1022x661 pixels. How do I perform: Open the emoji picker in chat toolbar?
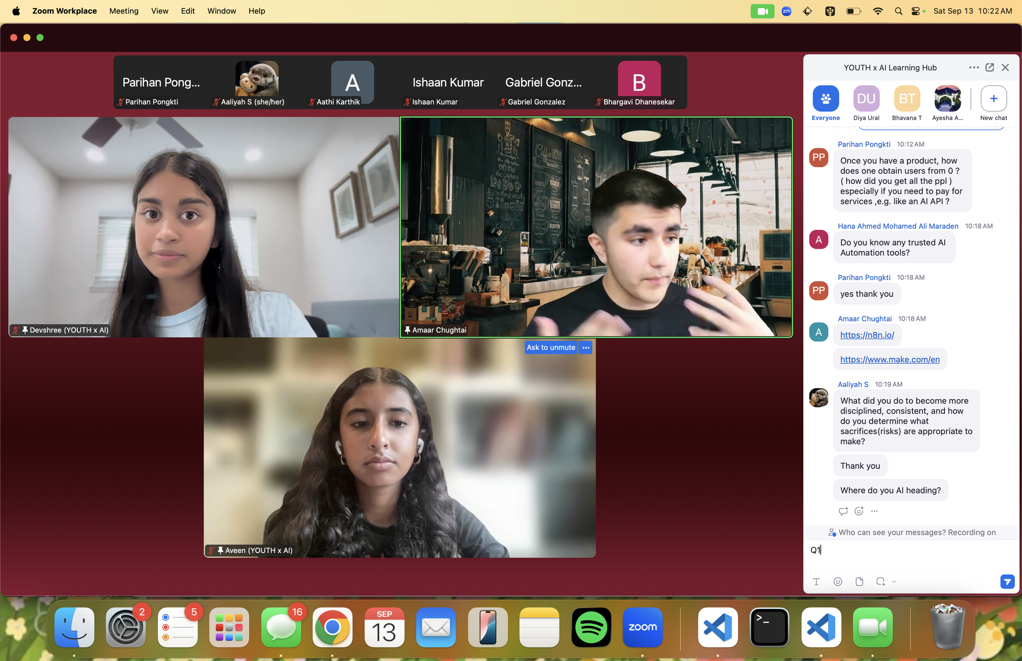[x=837, y=582]
